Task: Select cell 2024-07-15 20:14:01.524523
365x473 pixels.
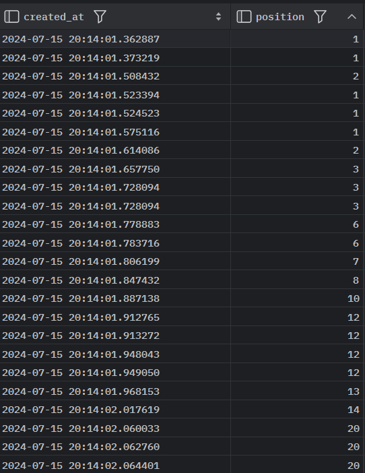Action: [x=115, y=113]
